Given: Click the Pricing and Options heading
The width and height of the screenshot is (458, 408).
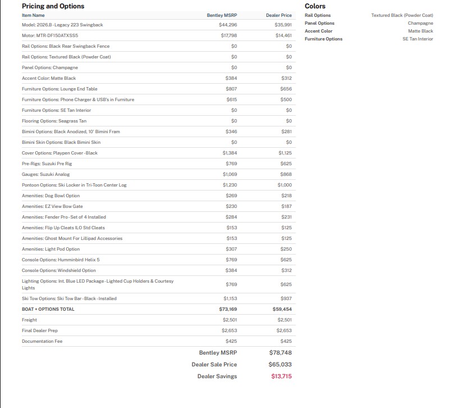Looking at the screenshot, I should 53,6.
